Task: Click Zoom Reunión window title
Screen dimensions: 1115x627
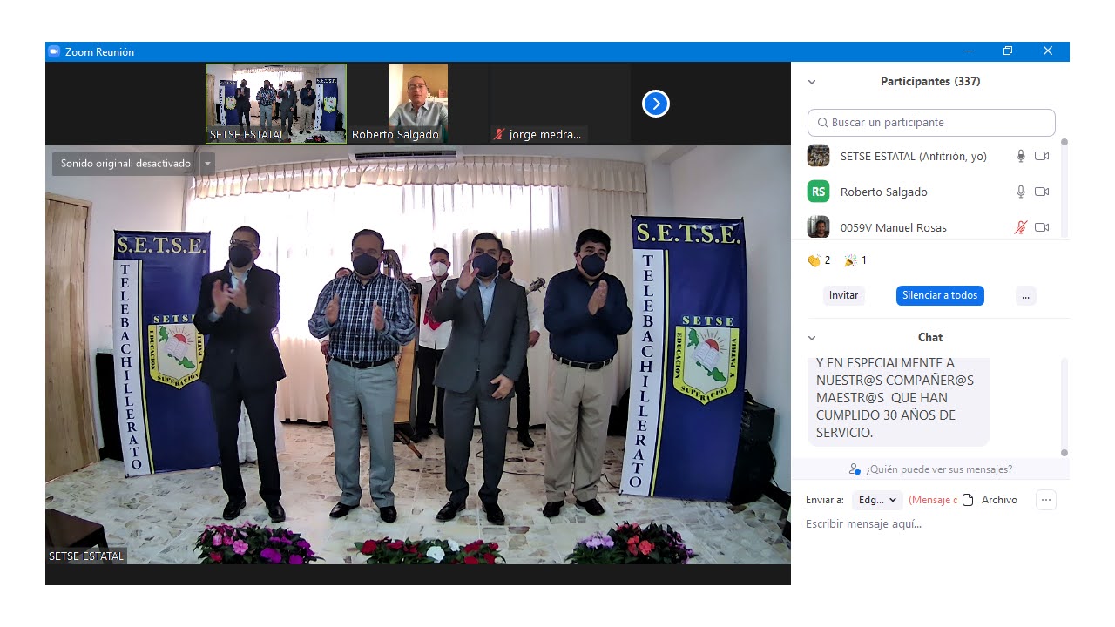Action: (99, 52)
